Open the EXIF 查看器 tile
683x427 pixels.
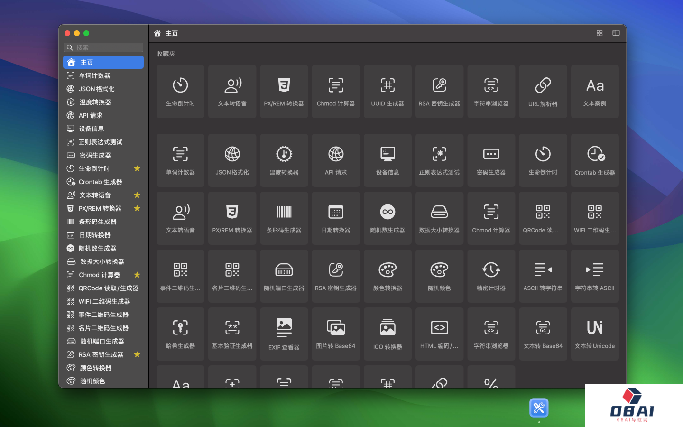click(284, 334)
